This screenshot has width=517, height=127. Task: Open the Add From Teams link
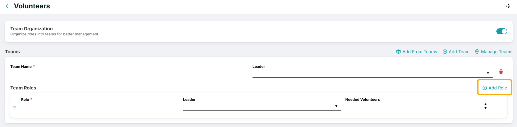(x=420, y=52)
